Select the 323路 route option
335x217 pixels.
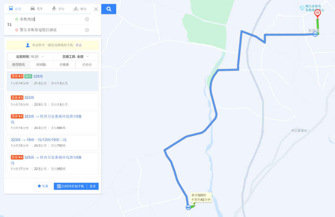click(52, 101)
